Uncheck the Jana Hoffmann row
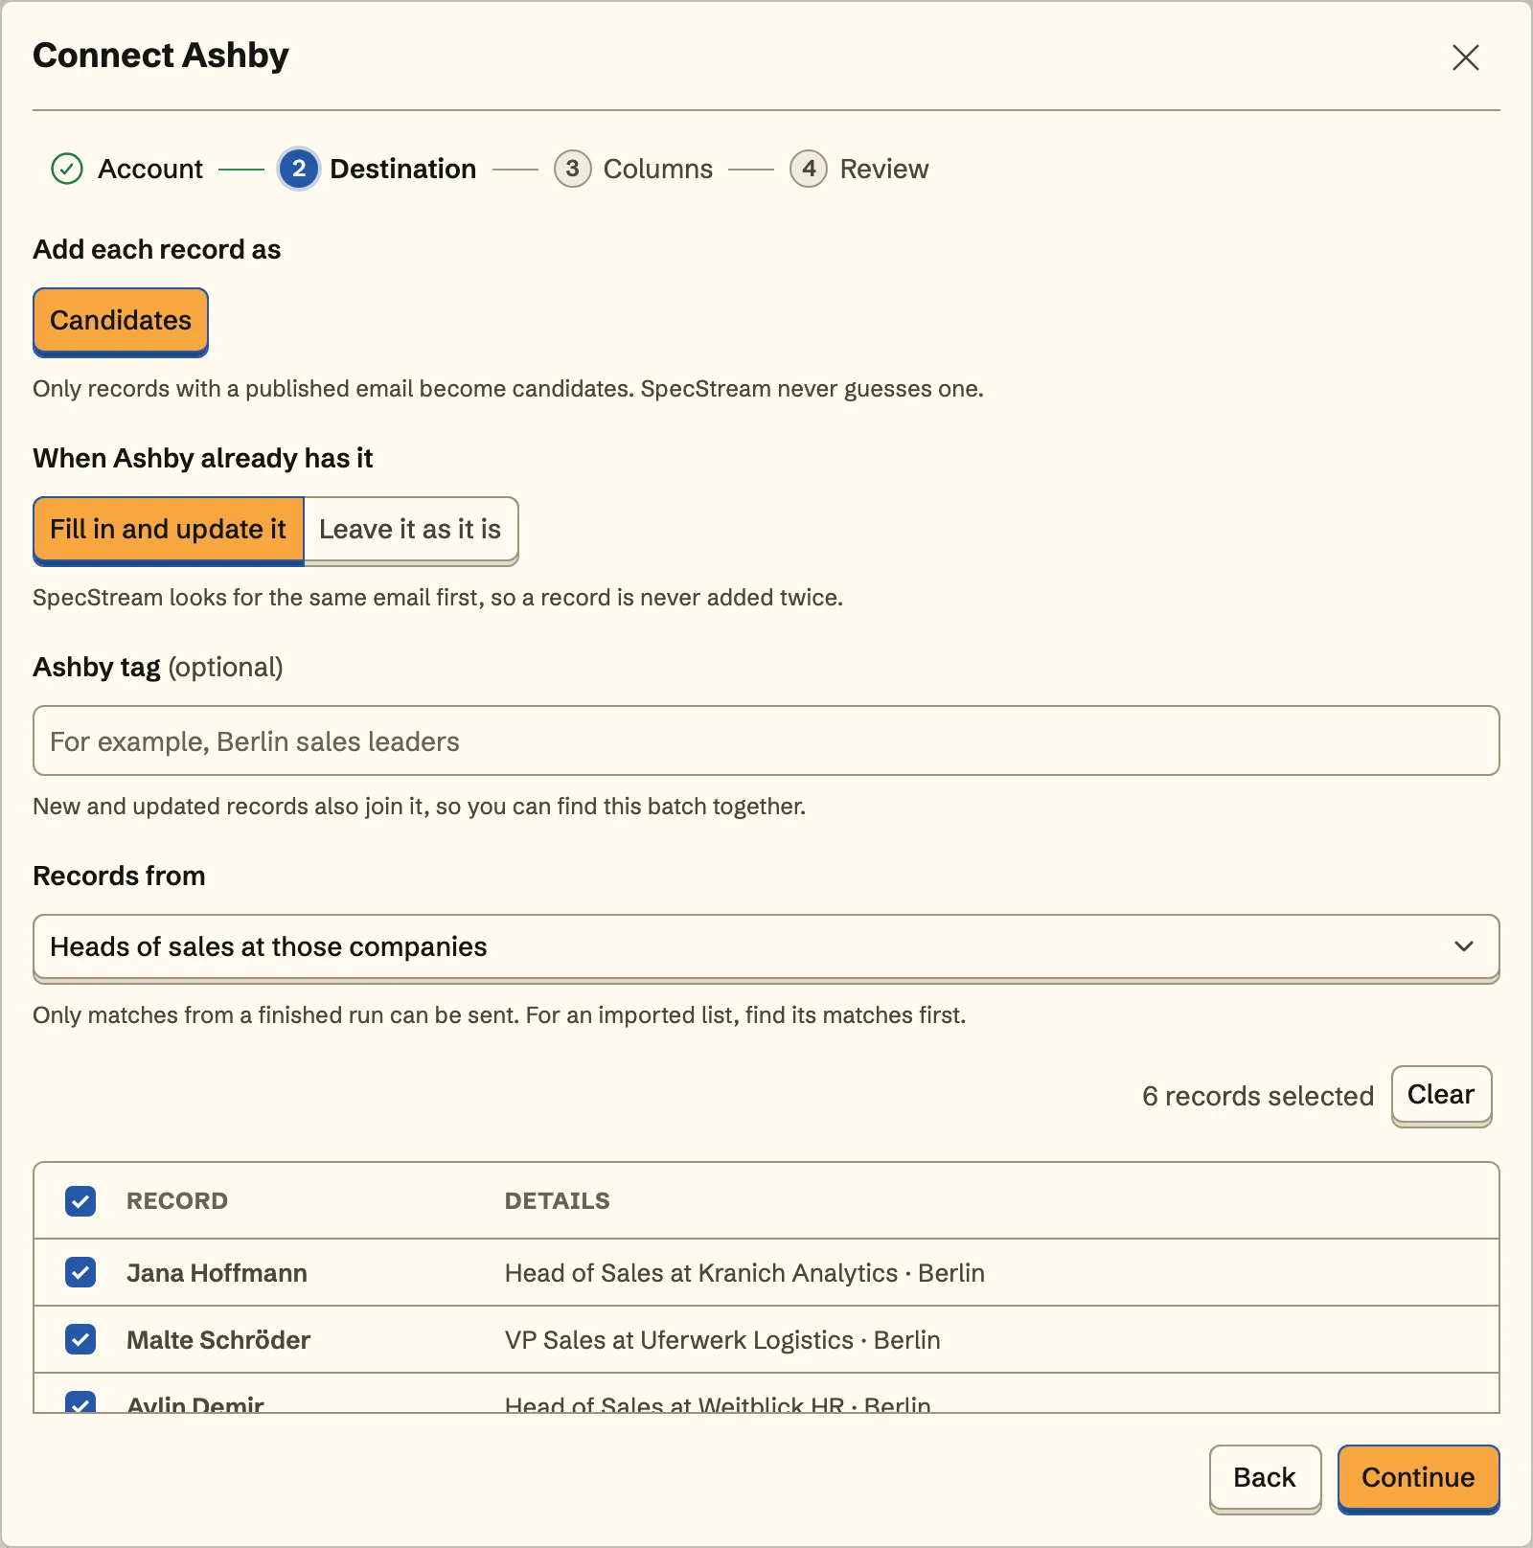Image resolution: width=1533 pixels, height=1548 pixels. pos(80,1272)
